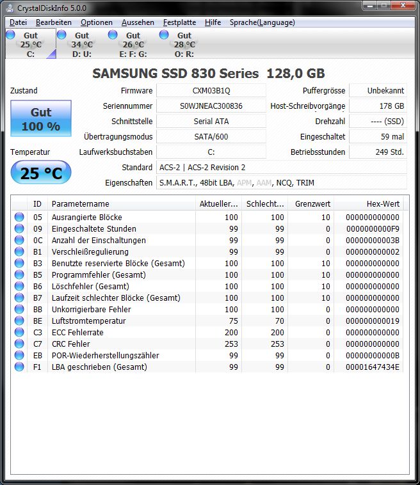The width and height of the screenshot is (420, 485).
Task: Click status orb for Luftstromtemperatur
Action: click(19, 321)
